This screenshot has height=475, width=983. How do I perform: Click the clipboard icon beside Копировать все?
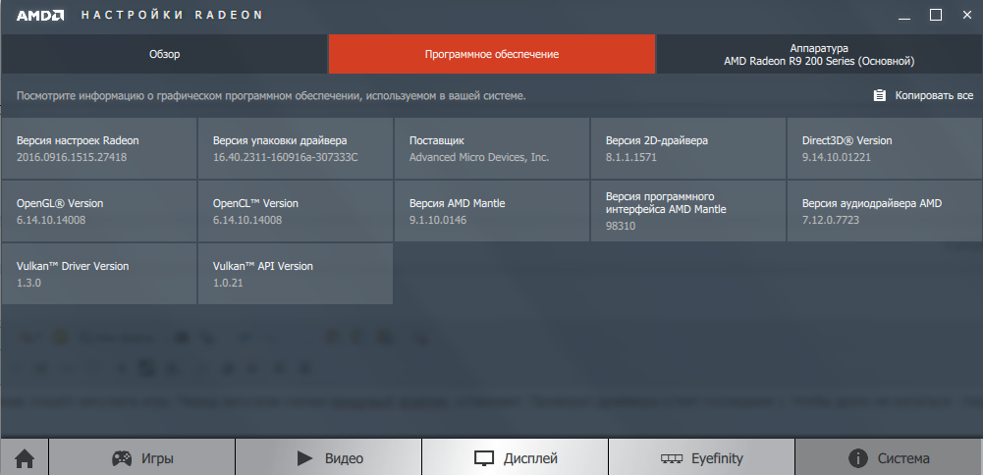click(880, 95)
